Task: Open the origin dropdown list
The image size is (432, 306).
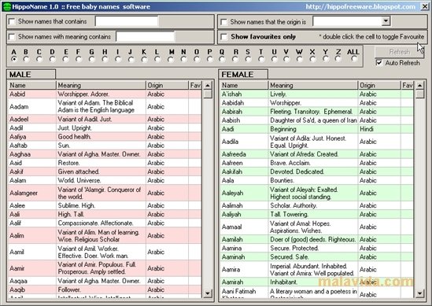Action: (x=386, y=21)
